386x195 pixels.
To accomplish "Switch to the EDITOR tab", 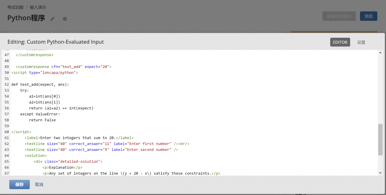I will pyautogui.click(x=340, y=42).
